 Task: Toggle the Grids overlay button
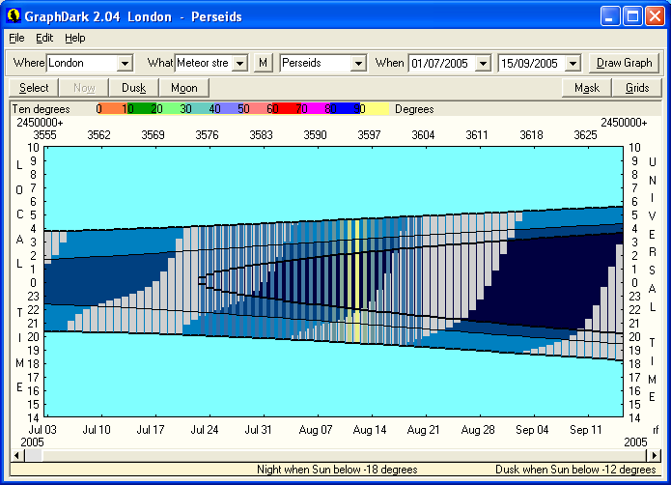(x=637, y=88)
